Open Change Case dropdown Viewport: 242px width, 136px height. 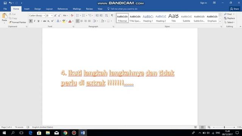click(x=65, y=15)
